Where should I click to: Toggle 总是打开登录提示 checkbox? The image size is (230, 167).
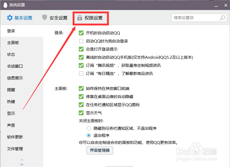click(x=81, y=49)
